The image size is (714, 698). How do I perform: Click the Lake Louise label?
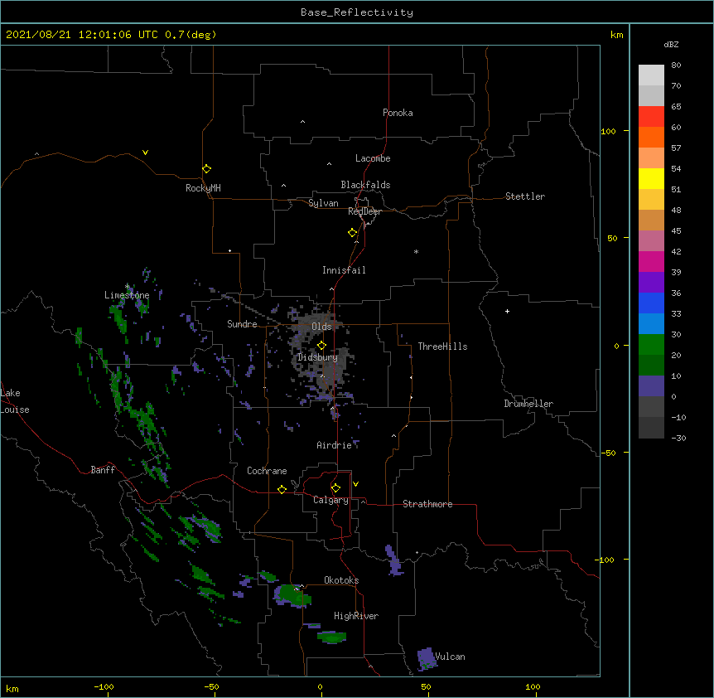[x=15, y=401]
